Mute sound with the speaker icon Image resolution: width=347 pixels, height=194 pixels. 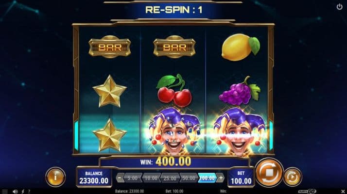(15, 192)
